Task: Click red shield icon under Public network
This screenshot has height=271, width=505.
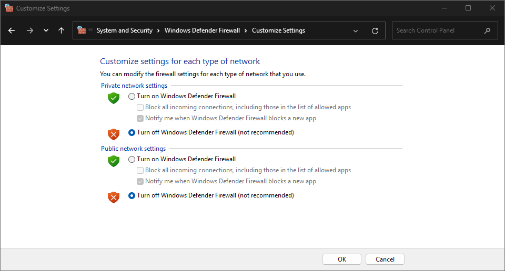Action: [114, 197]
